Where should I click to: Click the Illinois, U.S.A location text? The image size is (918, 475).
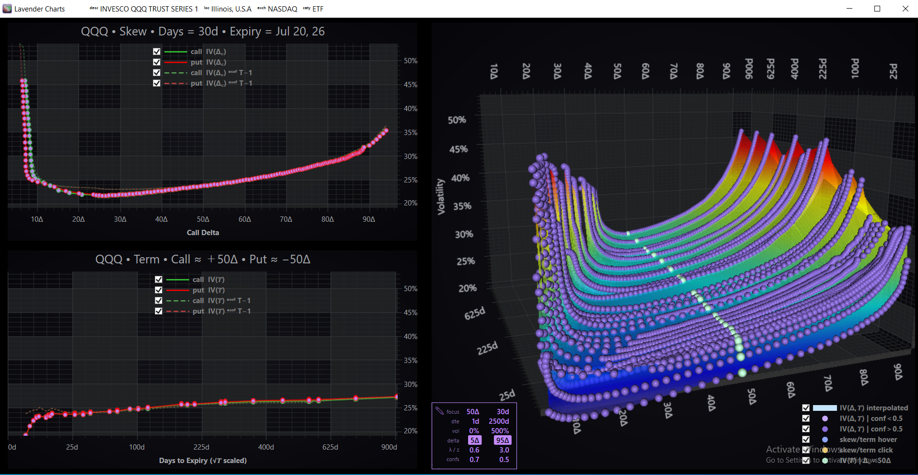tap(231, 9)
